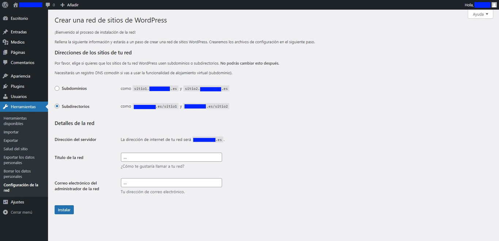Click the Herramientas wrench icon
Image resolution: width=499 pixels, height=241 pixels.
click(x=5, y=107)
